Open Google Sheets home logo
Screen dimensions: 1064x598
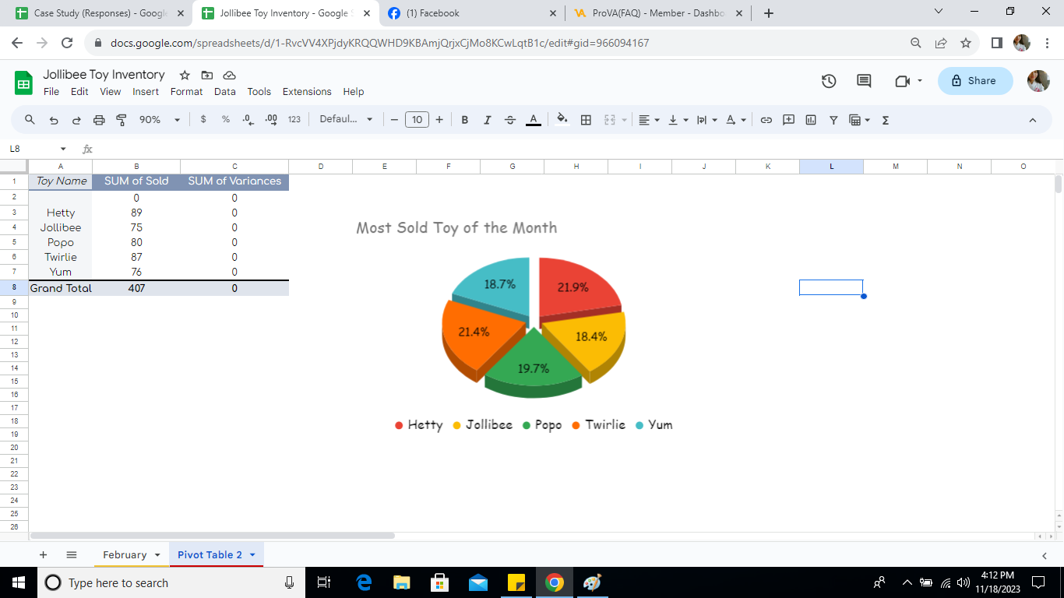[24, 83]
